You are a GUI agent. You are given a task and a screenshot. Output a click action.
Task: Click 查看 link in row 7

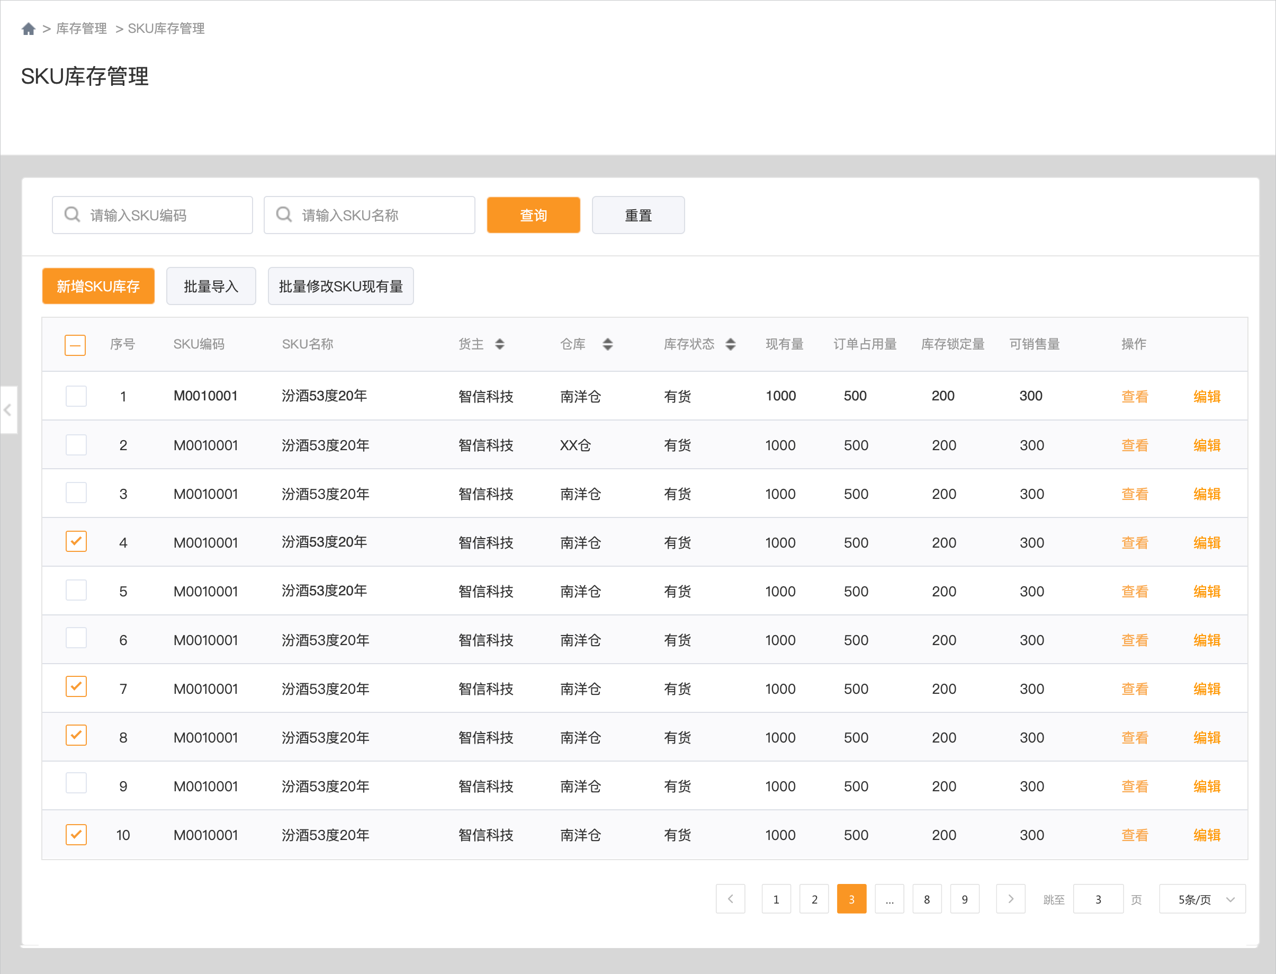(1135, 689)
